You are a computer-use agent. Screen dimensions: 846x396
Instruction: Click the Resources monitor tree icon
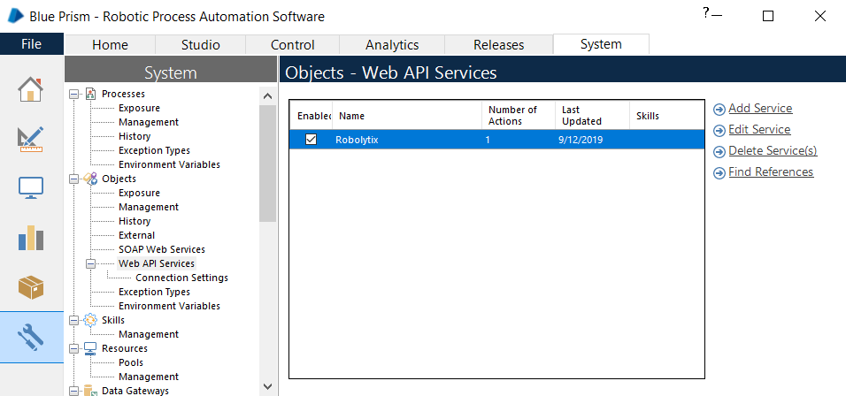pyautogui.click(x=90, y=348)
